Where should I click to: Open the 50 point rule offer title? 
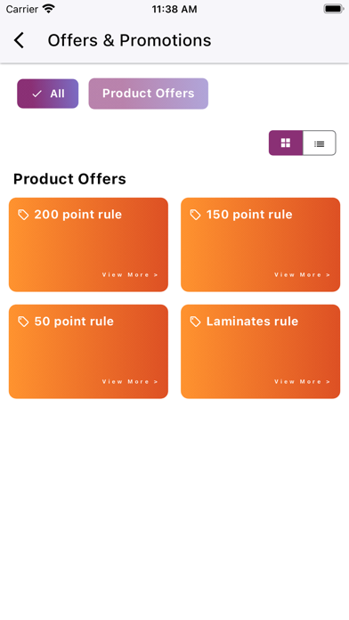pos(74,322)
